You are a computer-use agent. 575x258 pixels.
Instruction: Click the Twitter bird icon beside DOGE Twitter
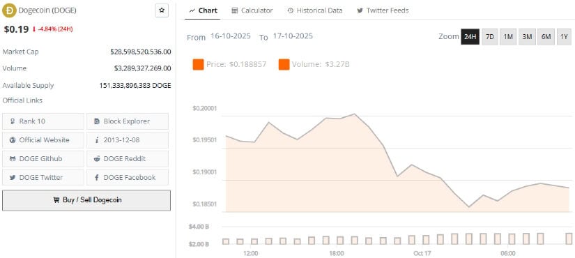point(13,178)
